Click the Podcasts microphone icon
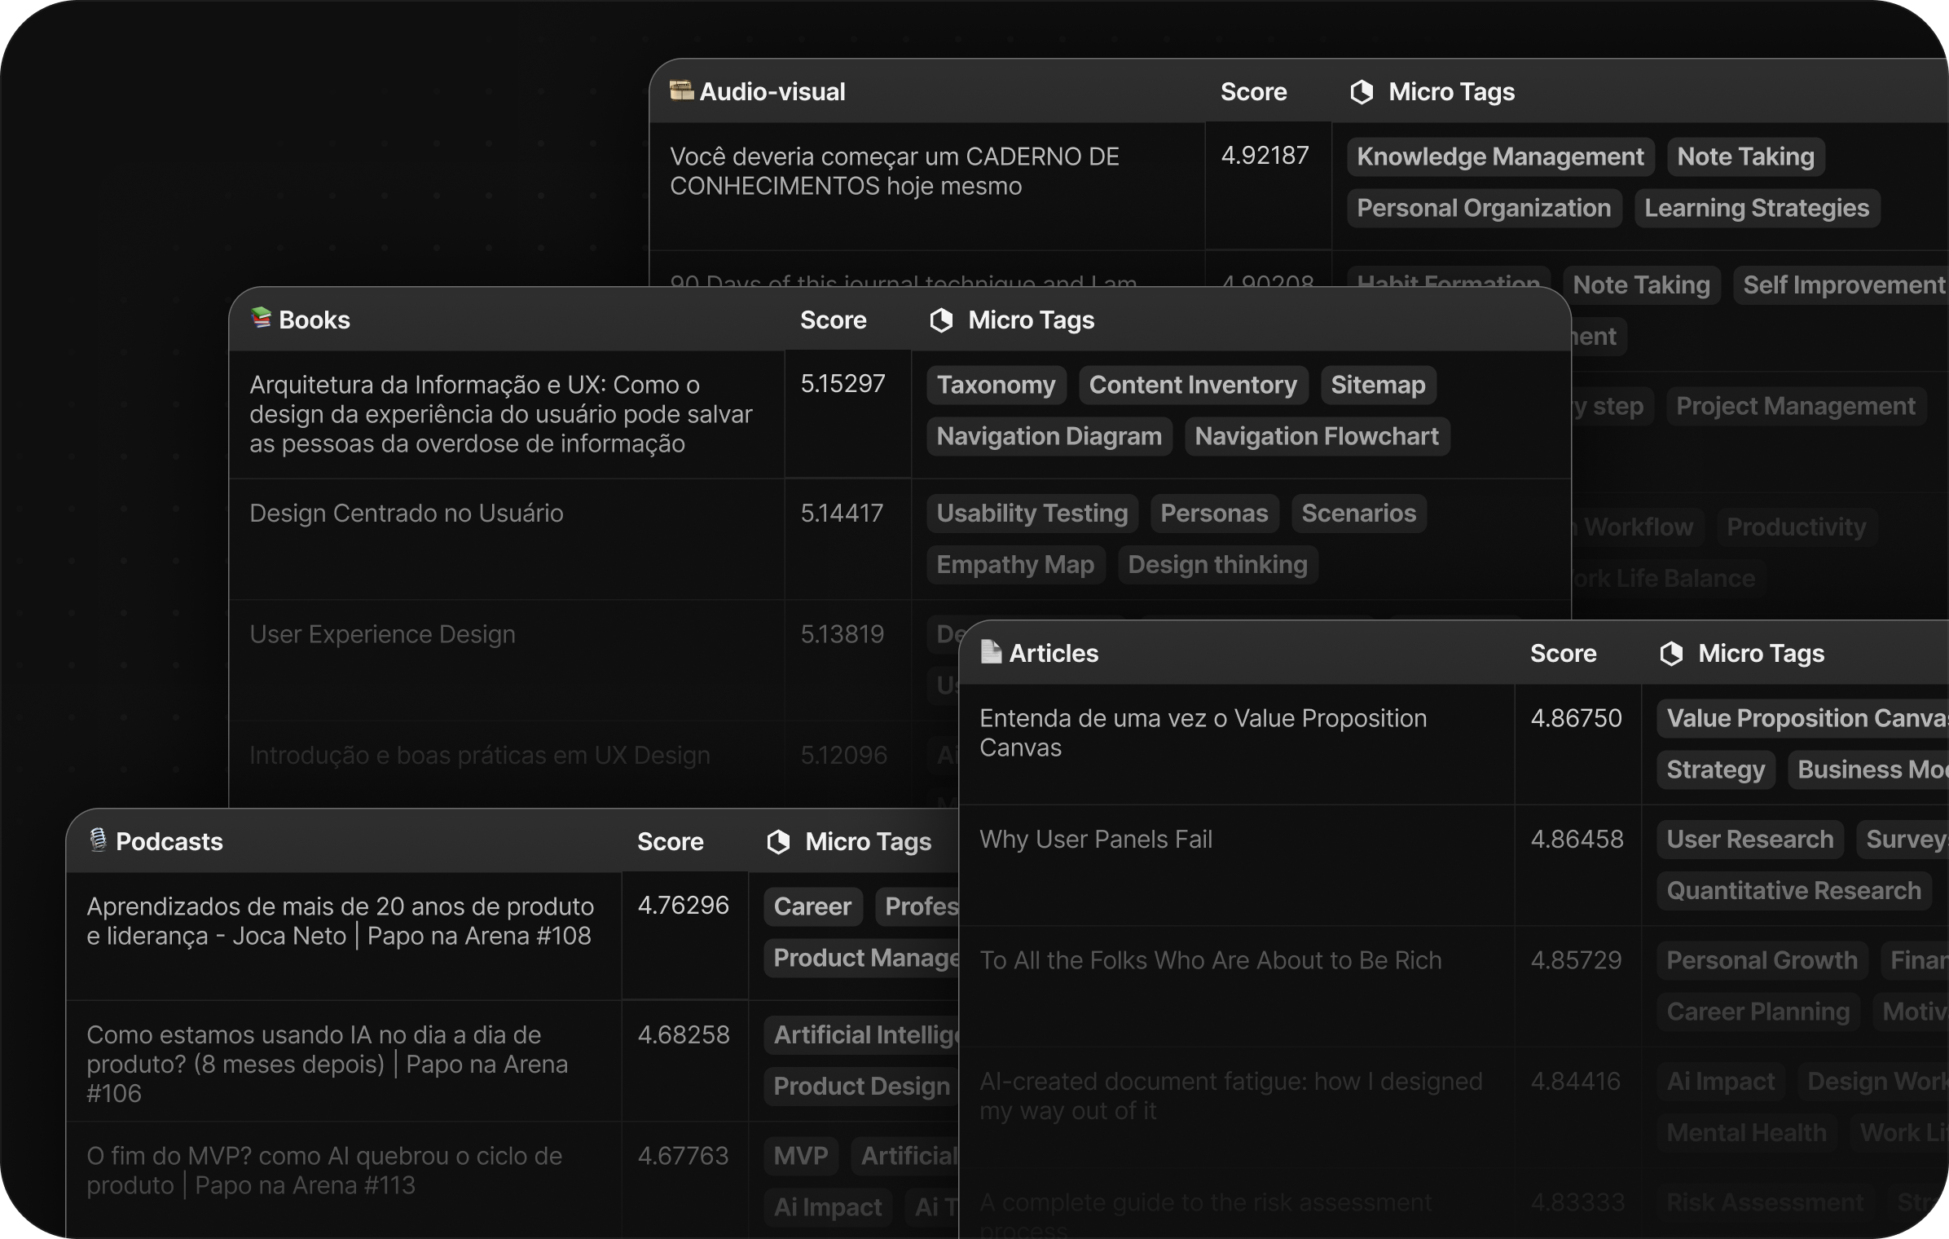Screen dimensions: 1949x1239 tap(98, 840)
